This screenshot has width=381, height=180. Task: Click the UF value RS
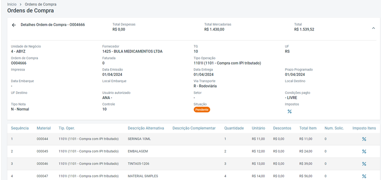[287, 51]
